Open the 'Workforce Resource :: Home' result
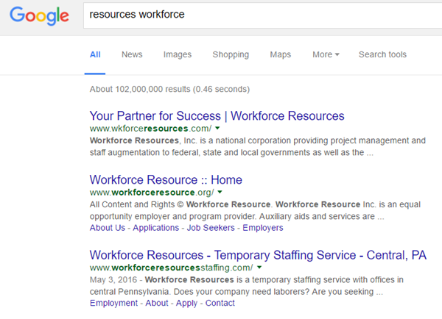The width and height of the screenshot is (442, 319). pyautogui.click(x=166, y=179)
